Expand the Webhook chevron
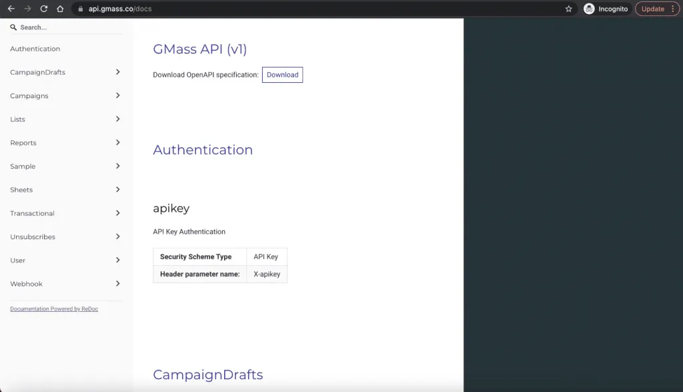 click(x=117, y=284)
